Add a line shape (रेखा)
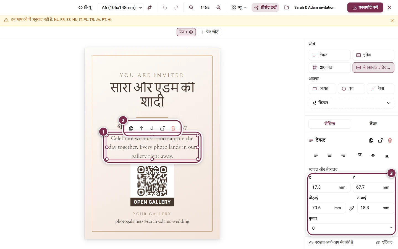Viewport: 398px width, 249px height. coord(380,89)
